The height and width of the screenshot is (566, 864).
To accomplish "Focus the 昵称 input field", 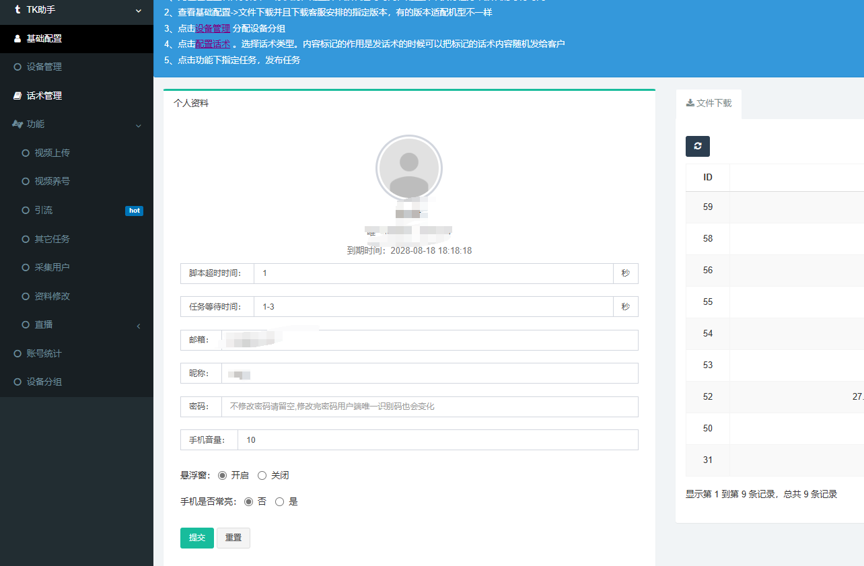I will click(429, 373).
